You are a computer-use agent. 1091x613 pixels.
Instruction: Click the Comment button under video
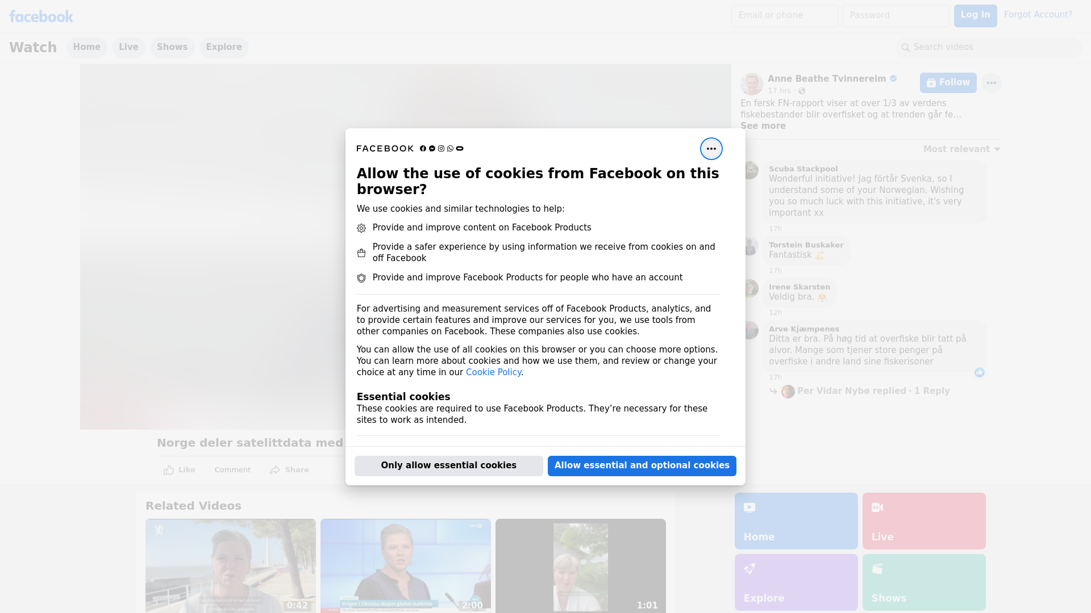232,470
